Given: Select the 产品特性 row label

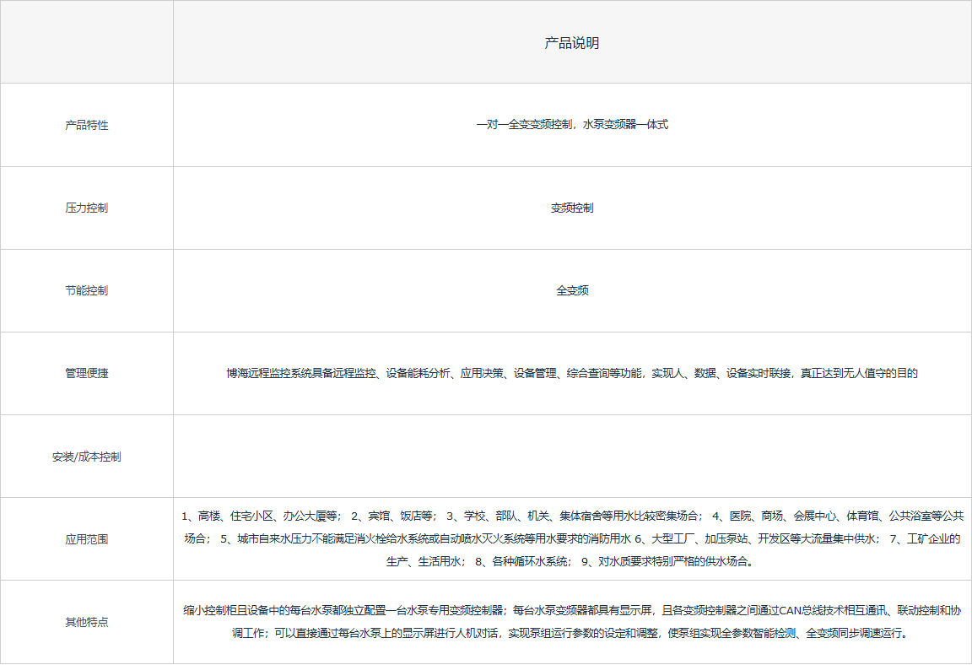Looking at the screenshot, I should (x=86, y=125).
